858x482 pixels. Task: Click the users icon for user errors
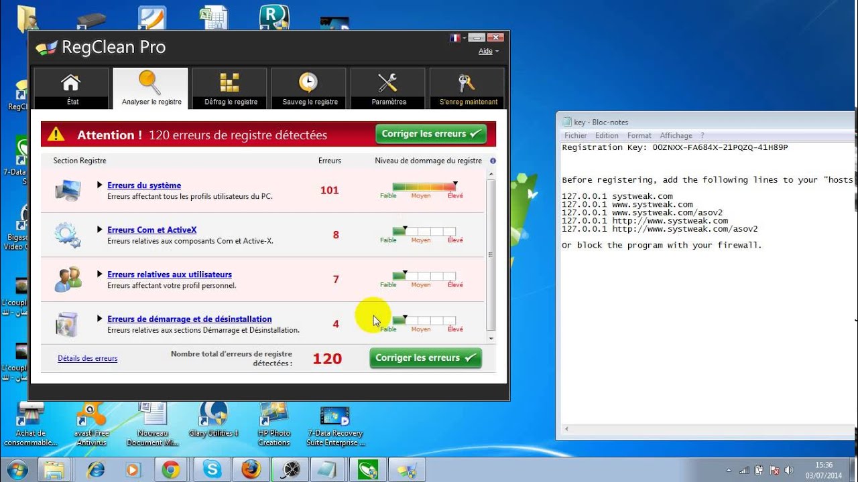68,279
